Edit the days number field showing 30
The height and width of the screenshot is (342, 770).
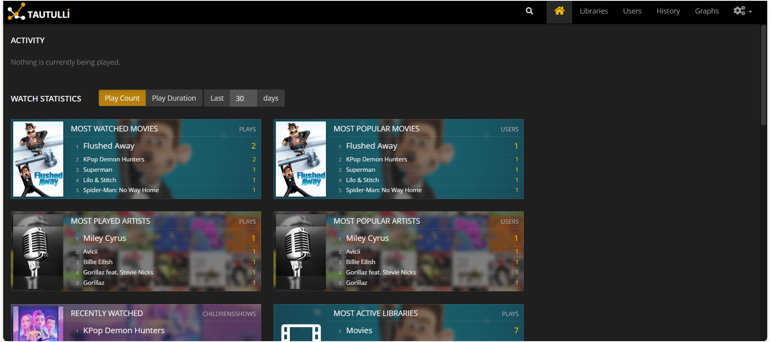[x=243, y=98]
